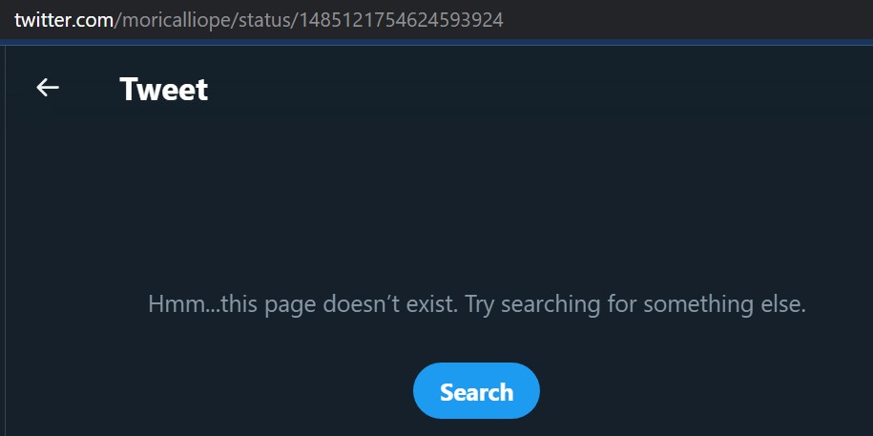This screenshot has height=436, width=873.
Task: Go back using the left arrow icon
Action: pyautogui.click(x=48, y=88)
